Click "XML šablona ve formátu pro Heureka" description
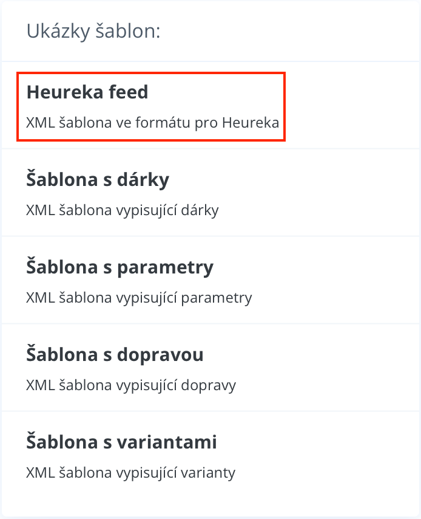 pyautogui.click(x=152, y=123)
